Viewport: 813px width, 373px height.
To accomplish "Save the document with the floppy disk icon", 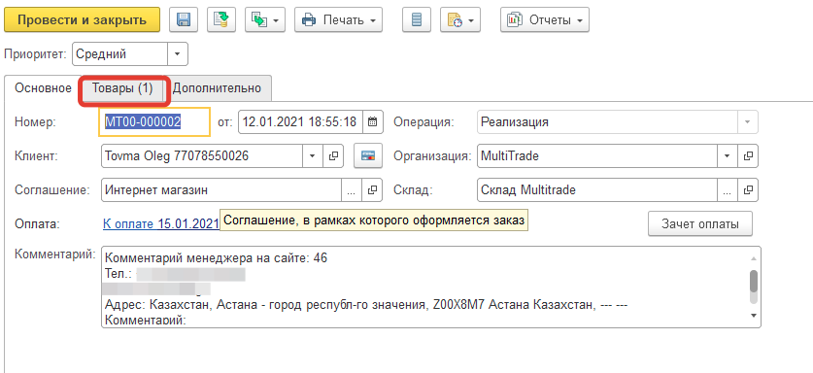I will (x=184, y=20).
